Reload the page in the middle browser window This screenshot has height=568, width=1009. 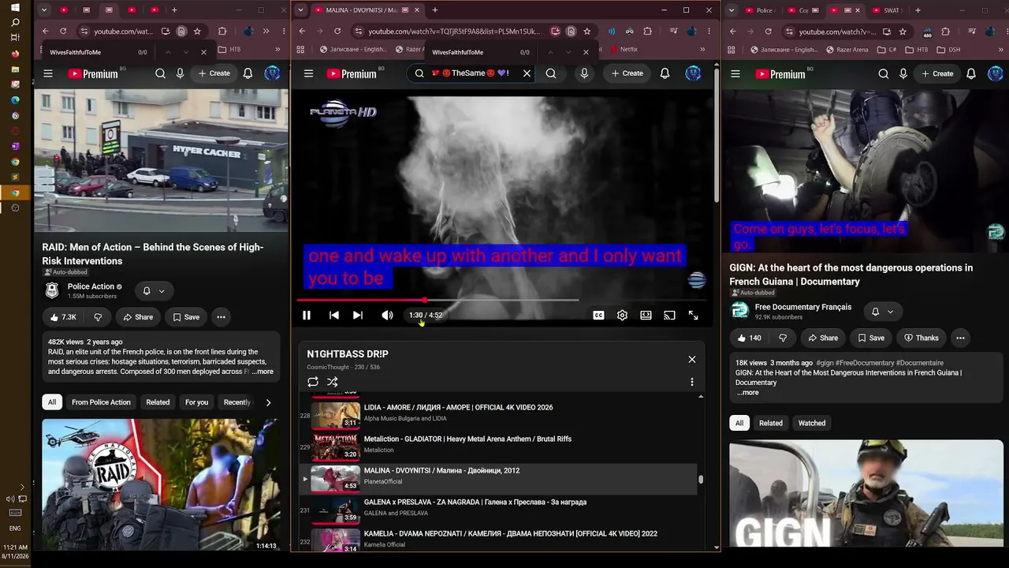coord(337,32)
